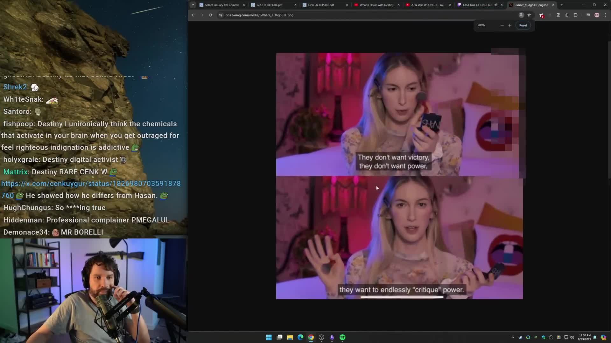
Task: Expand hidden icons in the system tray
Action: [x=513, y=338]
